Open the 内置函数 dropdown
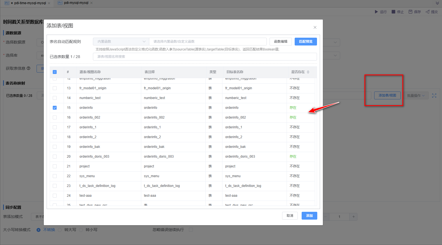Viewport: 442px width, 245px height. point(121,42)
